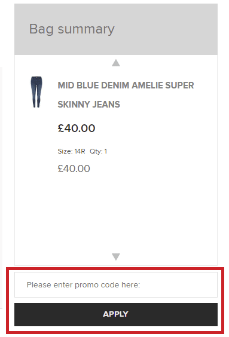This screenshot has height=337, width=229.
Task: Click the down arrow below the bag items
Action: click(115, 256)
